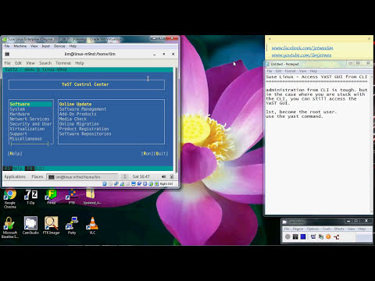Click VirtualBox USB status icon

click(x=122, y=184)
